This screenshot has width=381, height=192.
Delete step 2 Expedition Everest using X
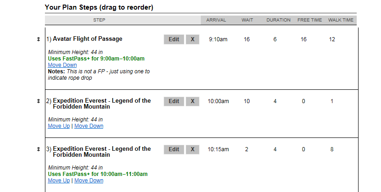(x=193, y=101)
